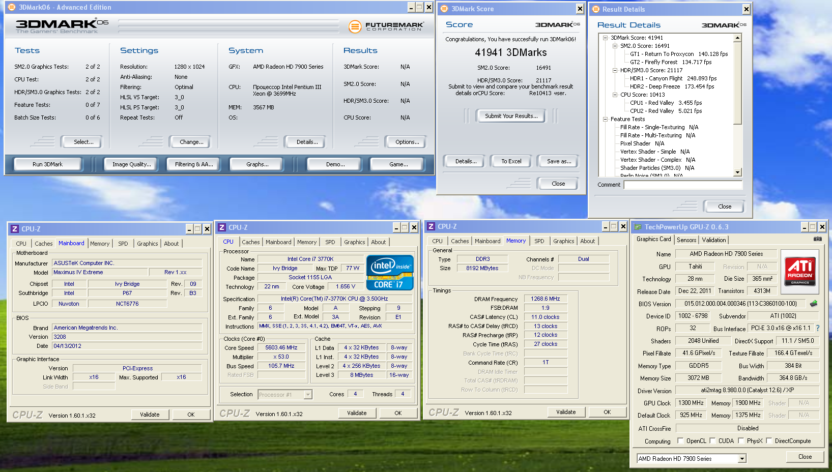Viewport: 832px width, 472px height.
Task: Open Image Quality settings
Action: coord(132,164)
